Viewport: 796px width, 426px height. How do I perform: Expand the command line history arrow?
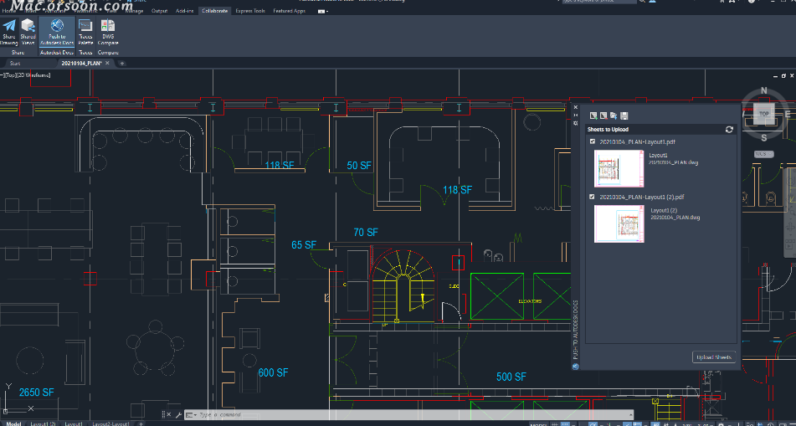(x=629, y=415)
